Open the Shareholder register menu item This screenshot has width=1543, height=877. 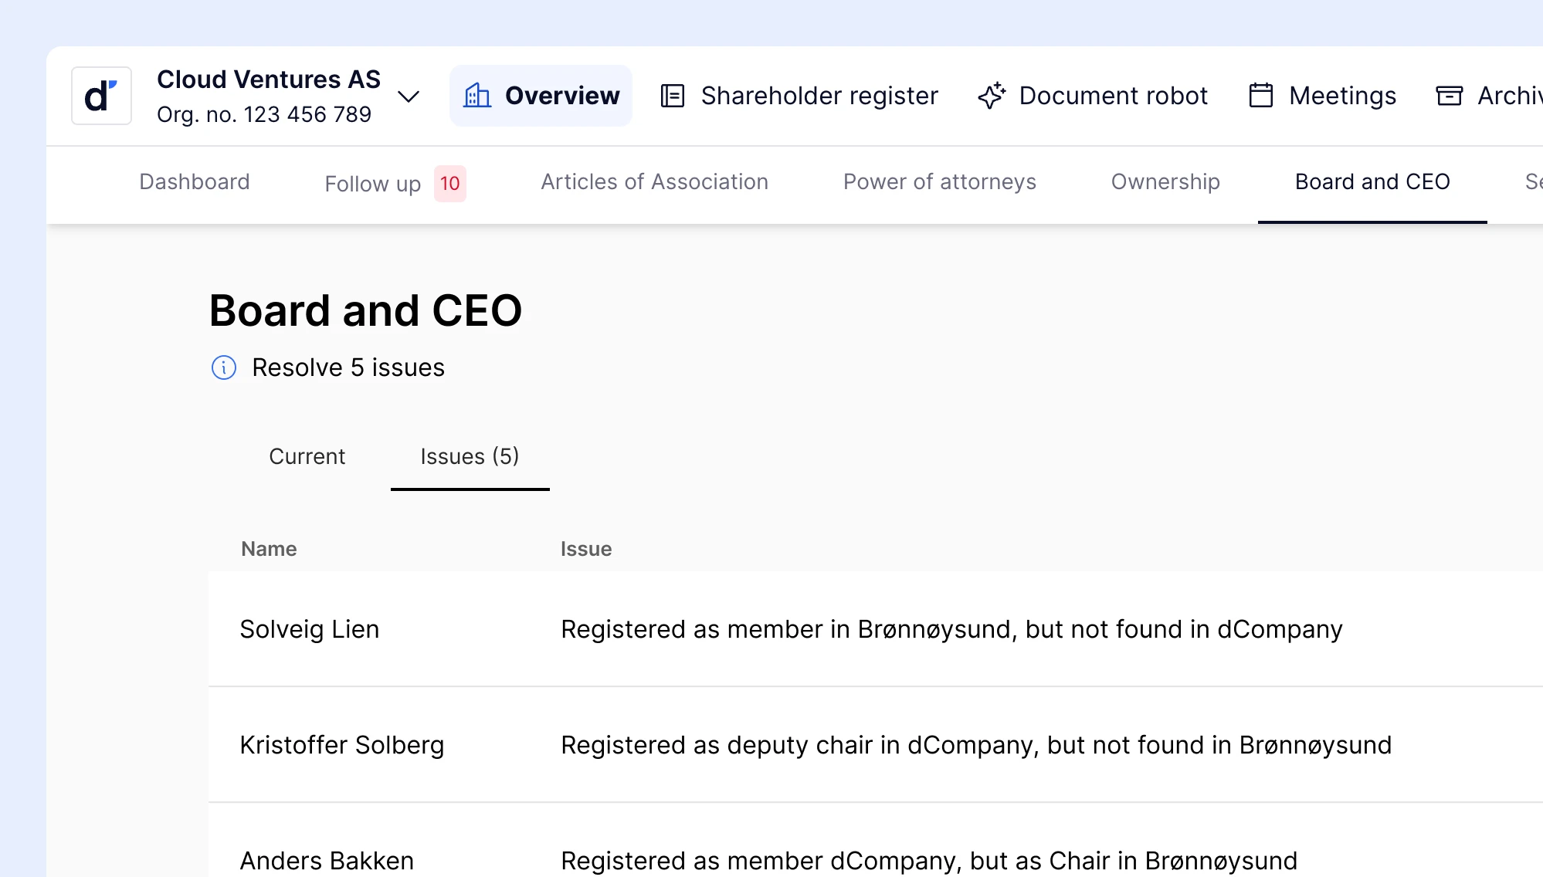pos(819,96)
